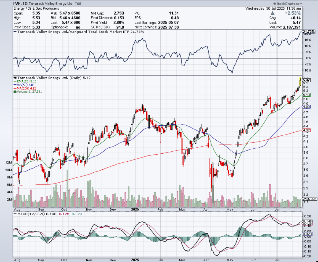Click the candlestick icon in the price legend
318x262 pixels.
point(15,78)
